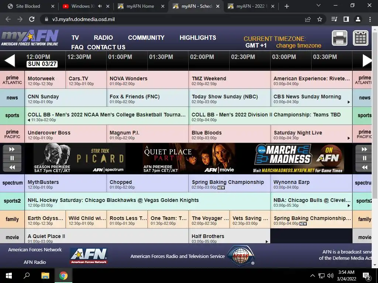Reload the page in Chrome
Image resolution: width=378 pixels, height=283 pixels.
tap(32, 19)
